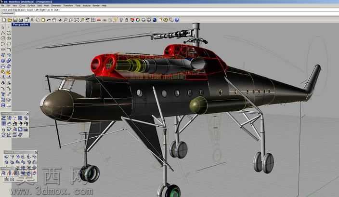Open the Curve menu
The height and width of the screenshot is (197, 339).
[22, 6]
